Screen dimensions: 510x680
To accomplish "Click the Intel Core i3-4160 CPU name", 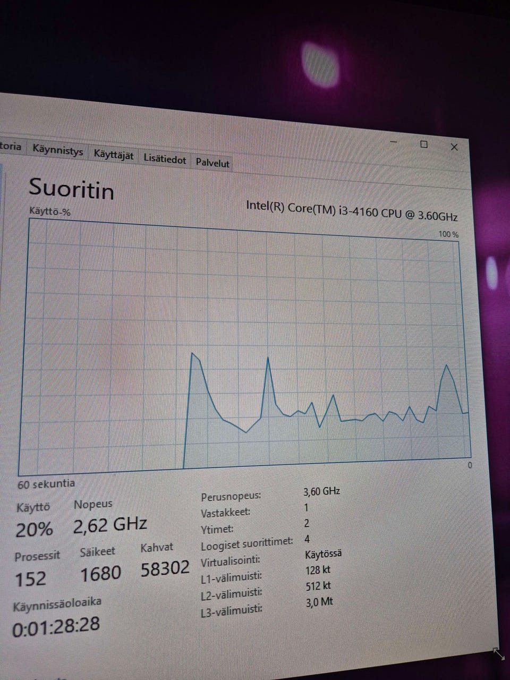I will point(352,211).
